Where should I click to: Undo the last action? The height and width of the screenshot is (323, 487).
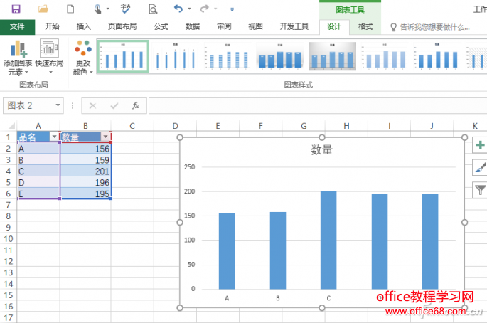point(178,9)
